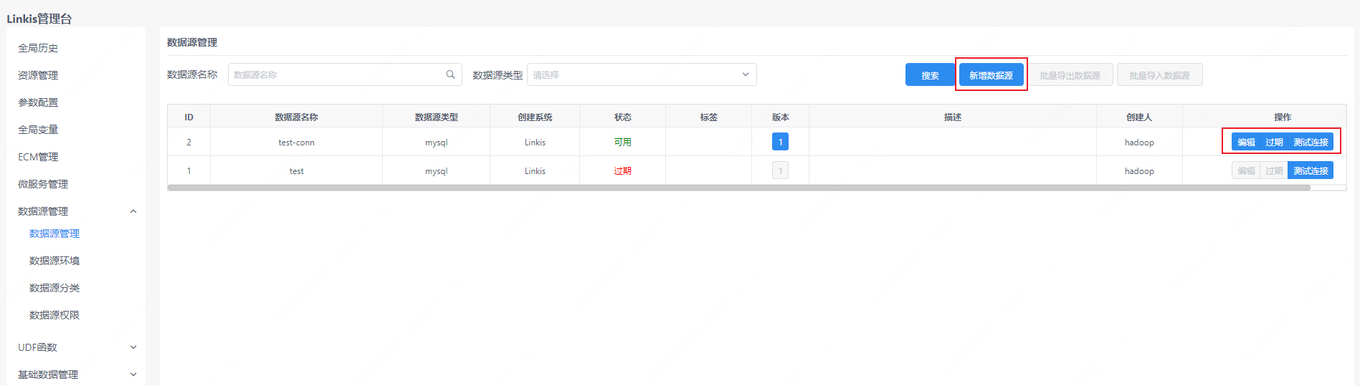Click 测试连接 for the expired test row
The image size is (1360, 386).
point(1311,170)
